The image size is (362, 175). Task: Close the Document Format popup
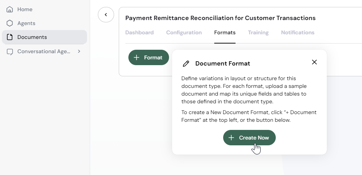click(314, 62)
